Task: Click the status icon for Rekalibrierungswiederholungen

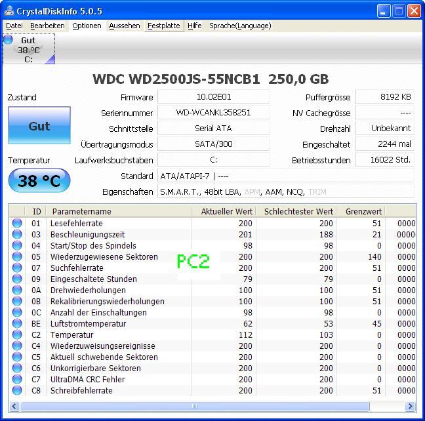Action: 17,301
